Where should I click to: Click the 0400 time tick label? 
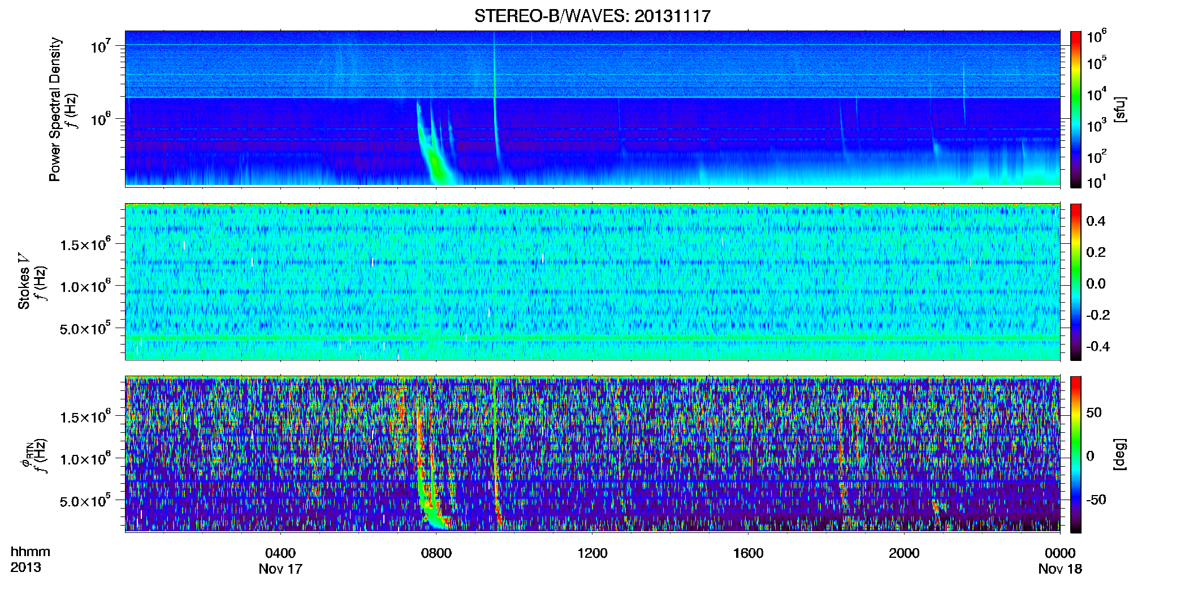click(x=280, y=553)
